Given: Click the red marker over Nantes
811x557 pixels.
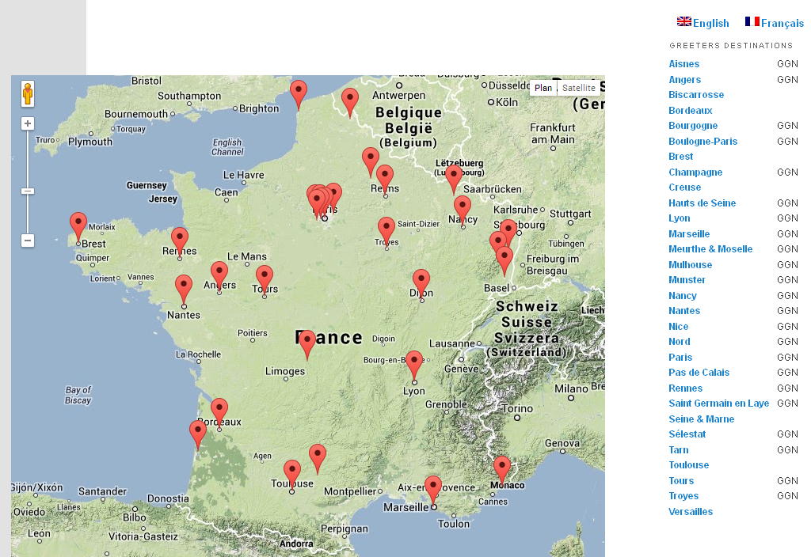Looking at the screenshot, I should tap(184, 286).
